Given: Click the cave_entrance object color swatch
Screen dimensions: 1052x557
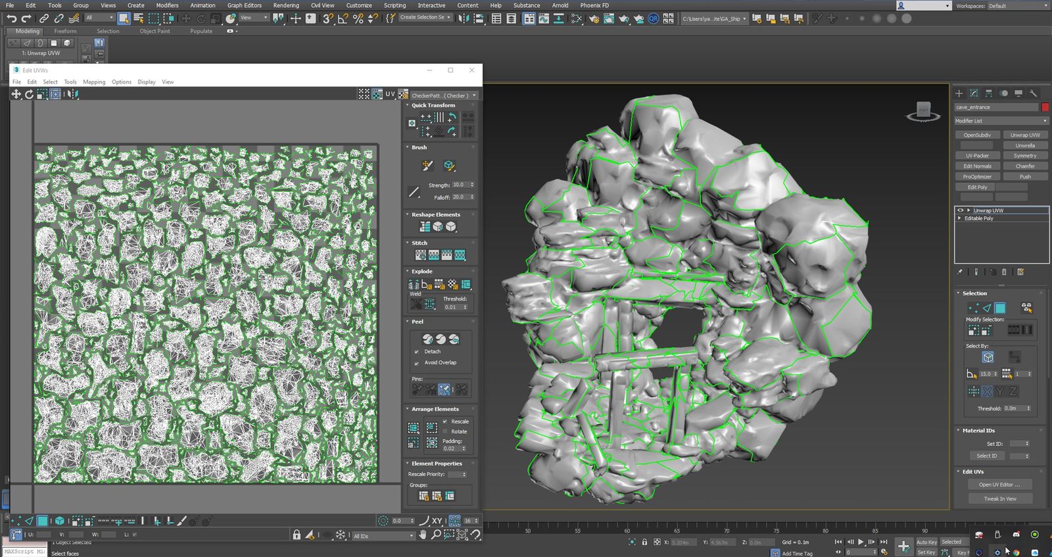Looking at the screenshot, I should click(1045, 107).
